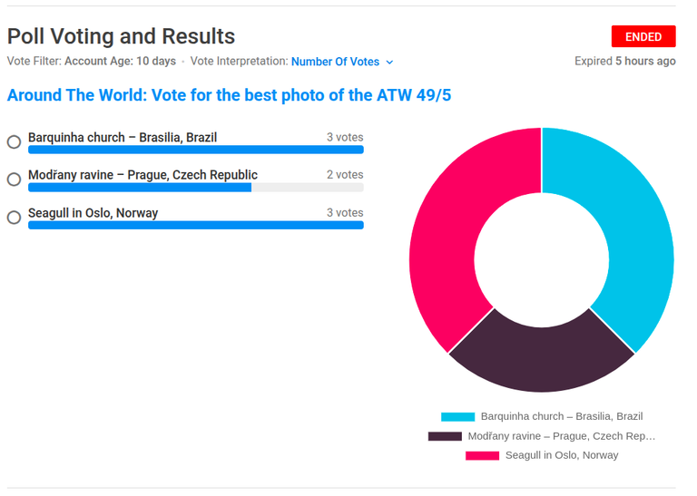Click the Barquinha church option label
This screenshot has width=697, height=496.
click(123, 137)
